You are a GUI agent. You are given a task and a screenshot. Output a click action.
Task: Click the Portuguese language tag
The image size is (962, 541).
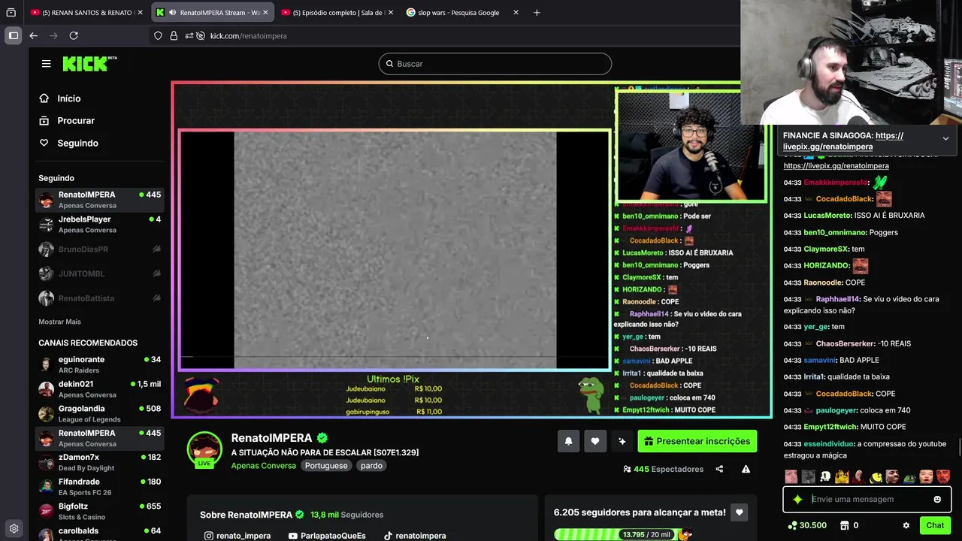coord(326,466)
